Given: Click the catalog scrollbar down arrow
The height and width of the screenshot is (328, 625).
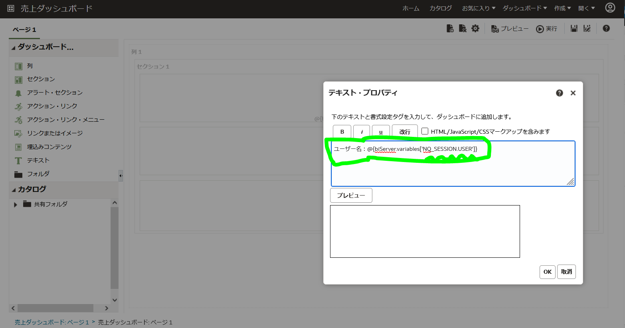Looking at the screenshot, I should click(115, 300).
